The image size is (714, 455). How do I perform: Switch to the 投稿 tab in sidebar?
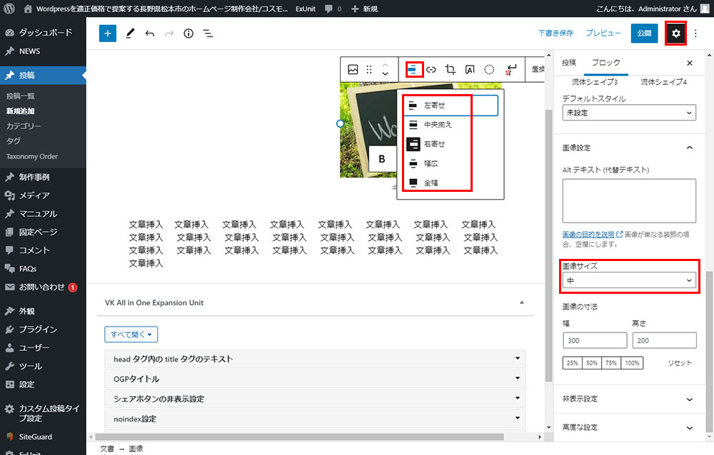tap(568, 63)
